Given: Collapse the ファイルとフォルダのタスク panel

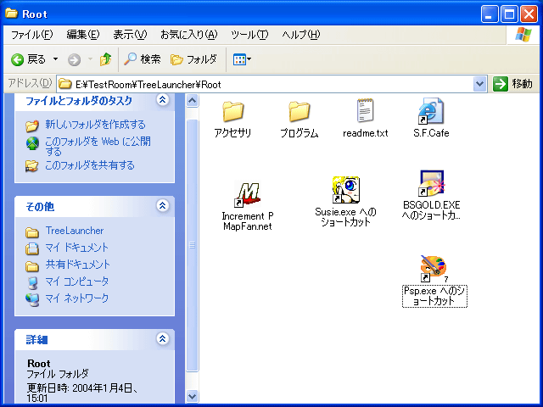Looking at the screenshot, I should (x=162, y=100).
